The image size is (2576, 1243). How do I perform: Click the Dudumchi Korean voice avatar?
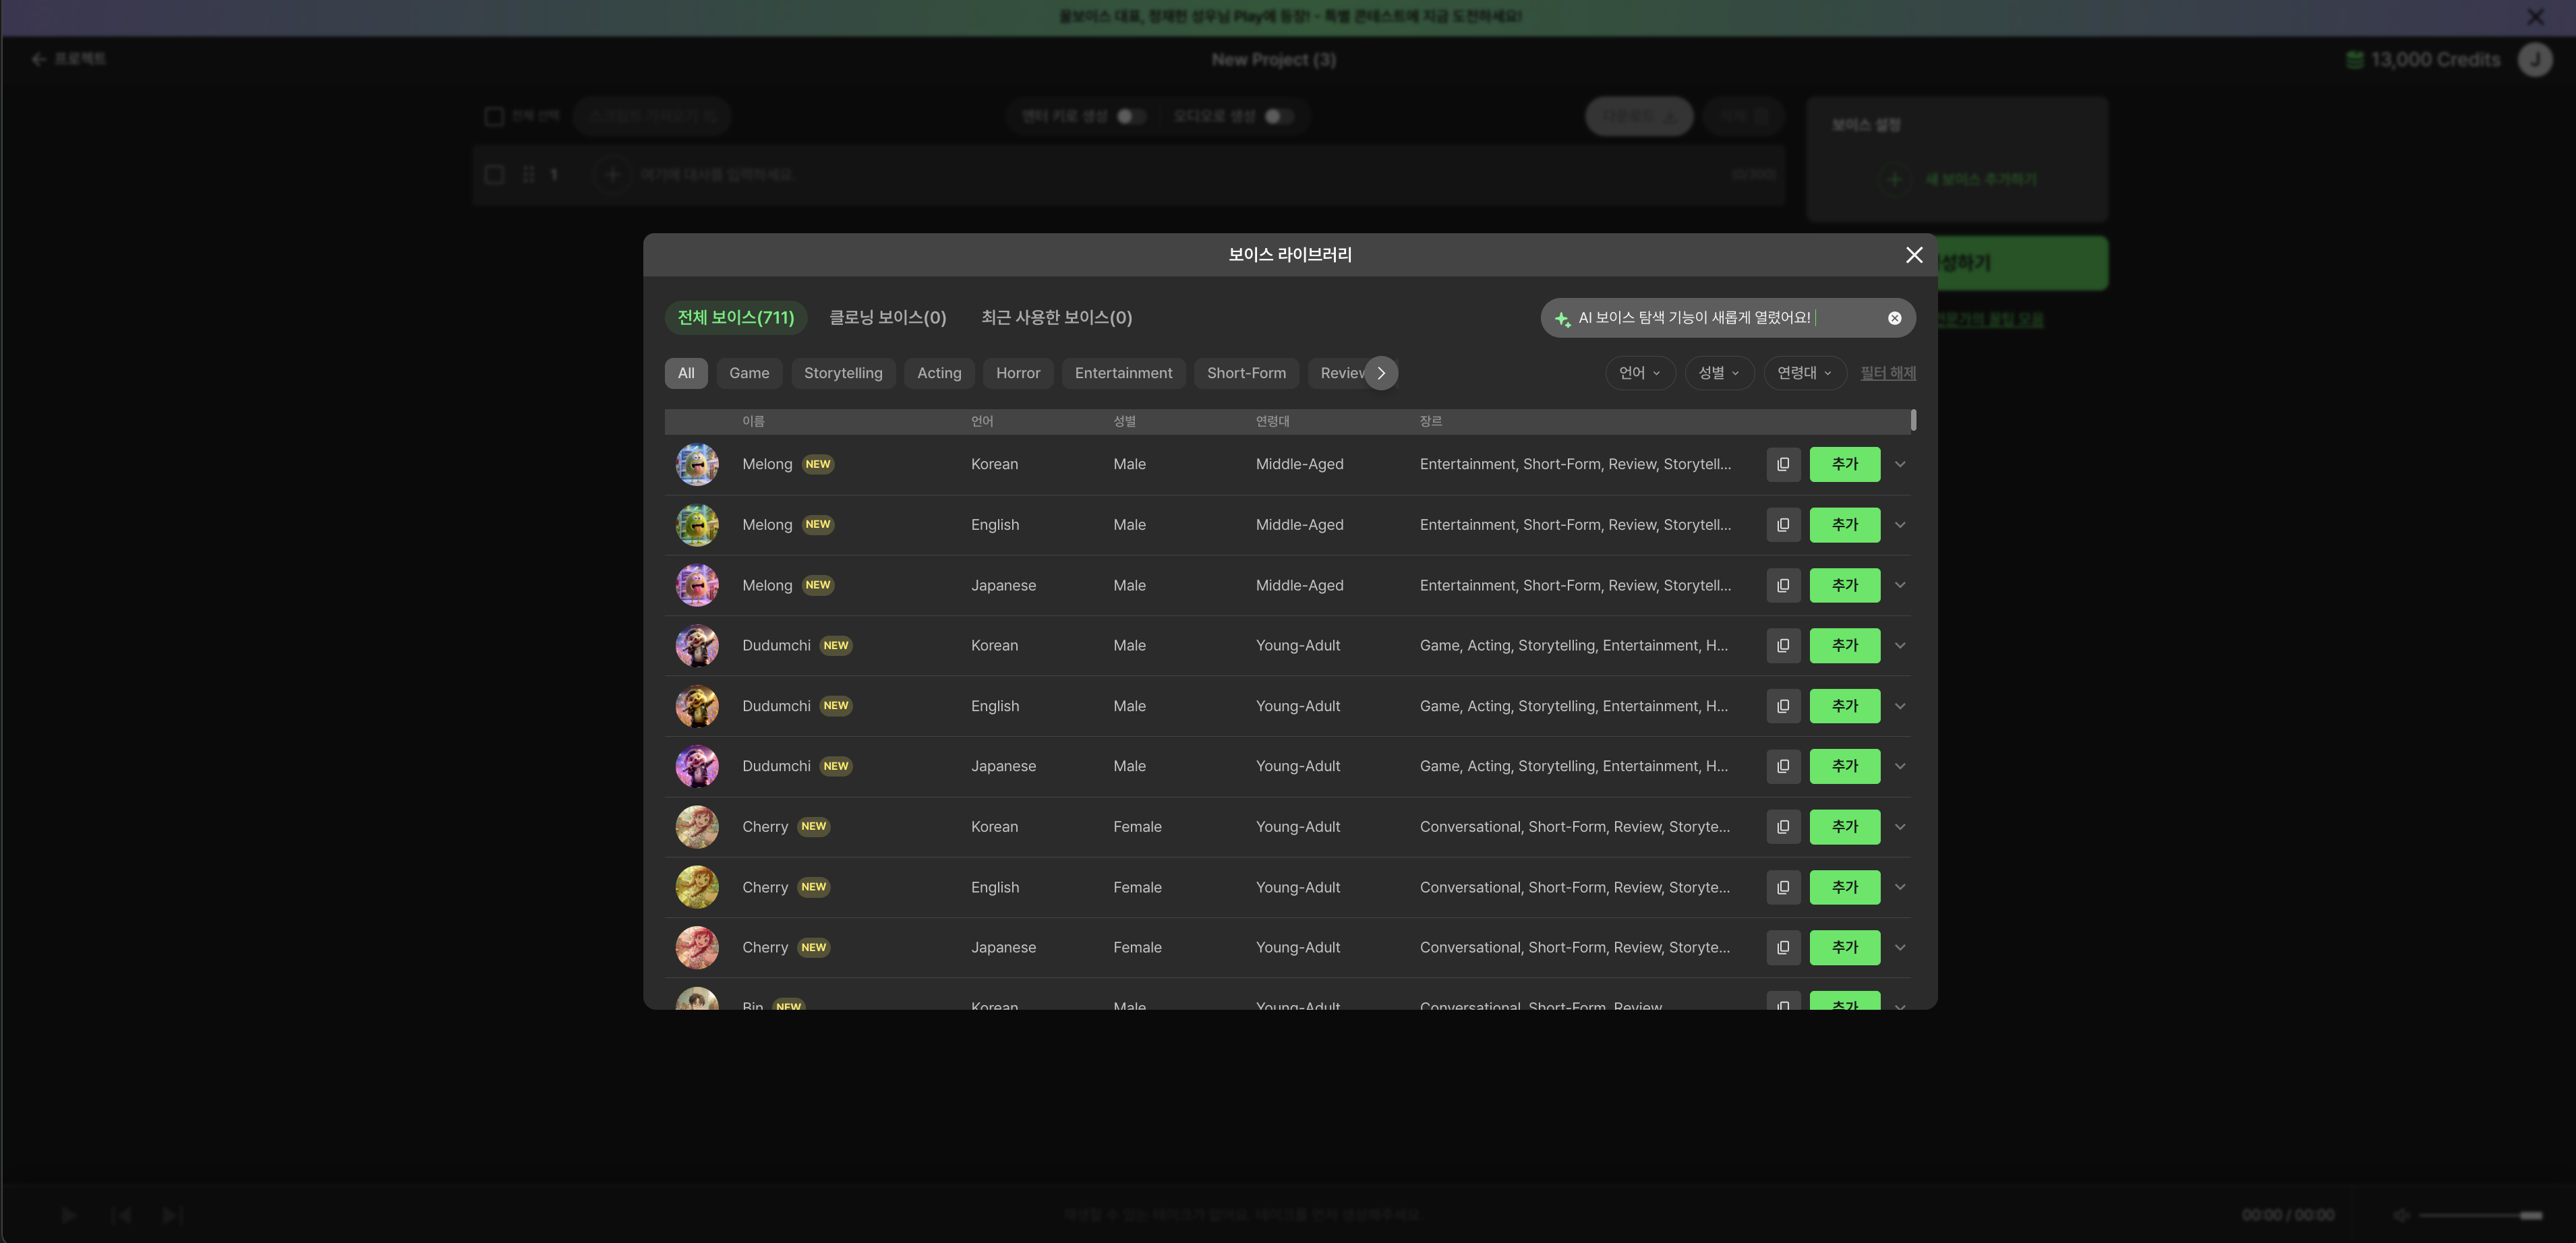point(697,646)
